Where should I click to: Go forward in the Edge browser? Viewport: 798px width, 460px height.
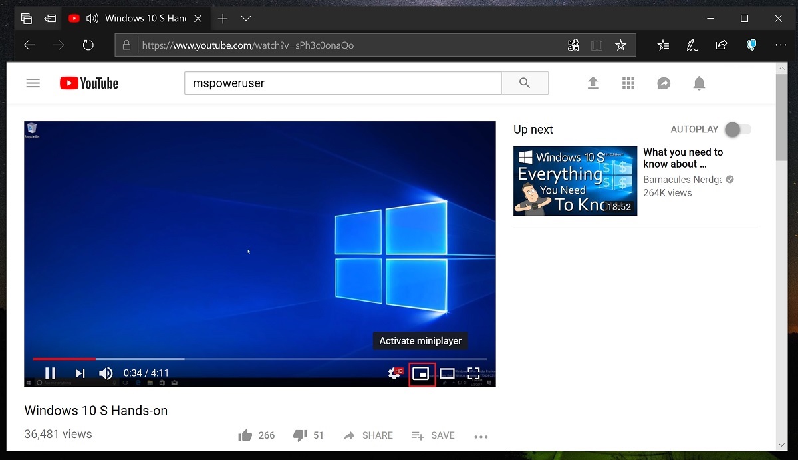pyautogui.click(x=59, y=45)
